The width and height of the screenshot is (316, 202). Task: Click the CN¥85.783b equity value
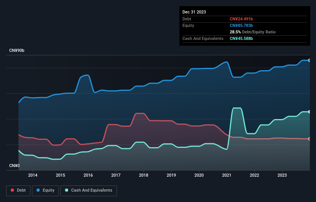click(x=241, y=25)
